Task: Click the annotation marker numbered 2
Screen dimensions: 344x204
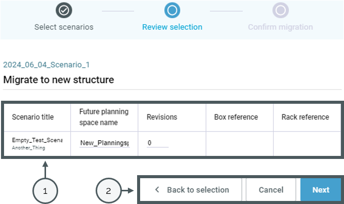Action: 108,191
